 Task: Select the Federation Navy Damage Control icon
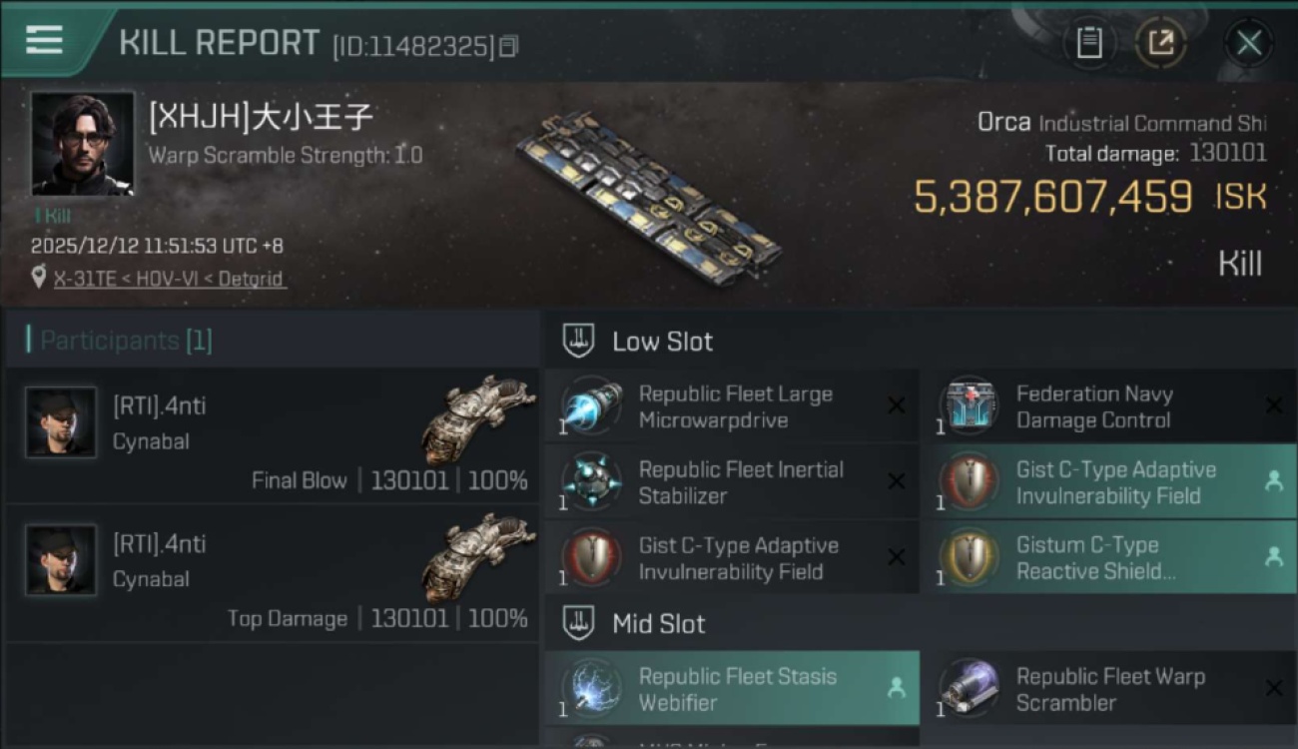pyautogui.click(x=969, y=407)
